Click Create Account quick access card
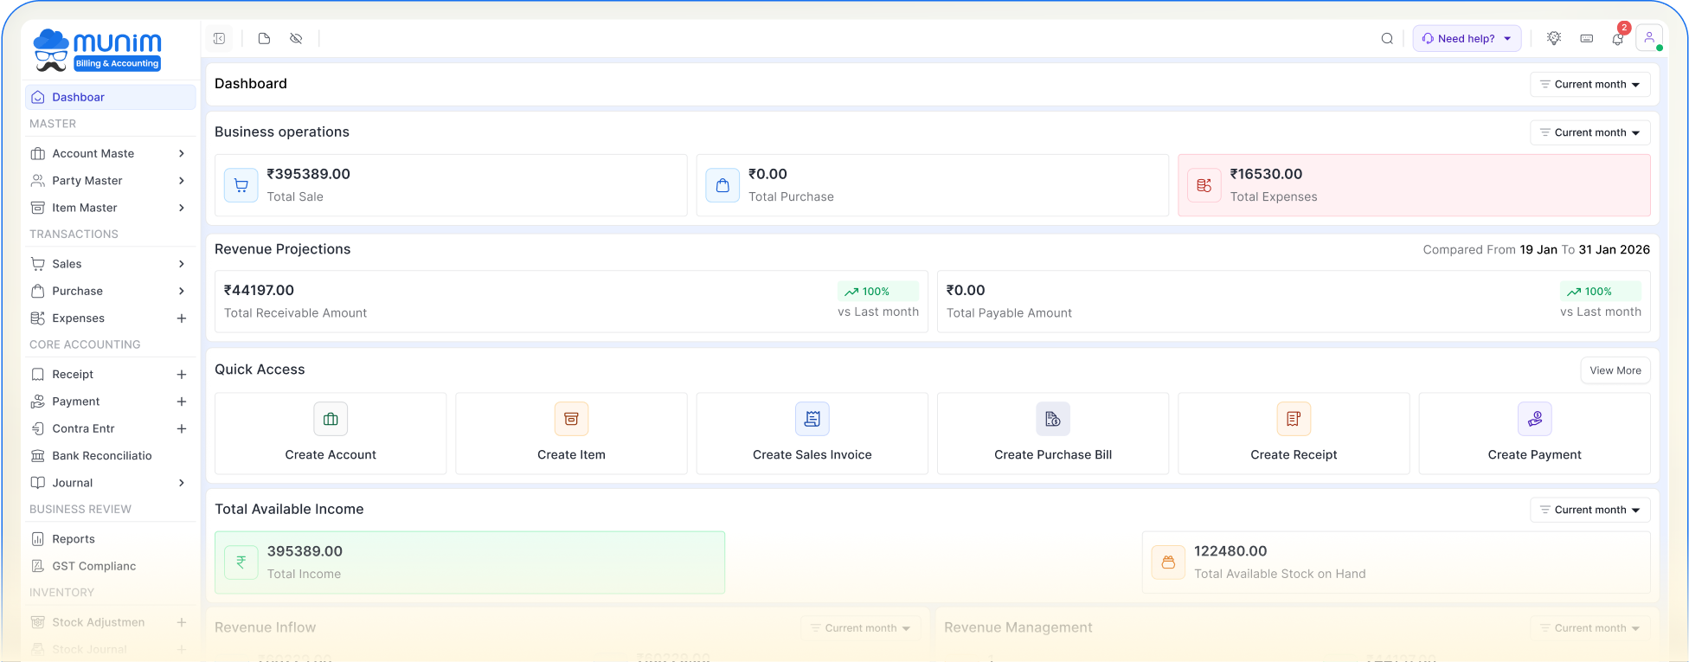Viewport: 1689px width, 662px height. point(331,434)
